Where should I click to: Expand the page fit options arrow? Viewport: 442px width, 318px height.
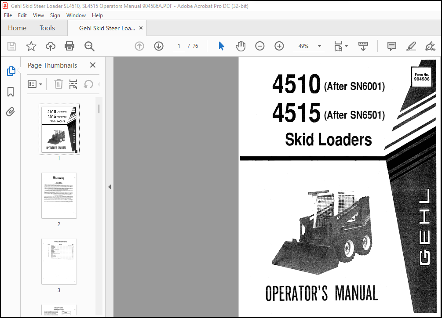[x=347, y=46]
